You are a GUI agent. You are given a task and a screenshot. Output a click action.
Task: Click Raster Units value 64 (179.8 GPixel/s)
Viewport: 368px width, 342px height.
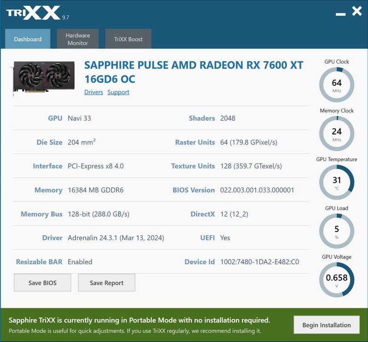click(249, 142)
